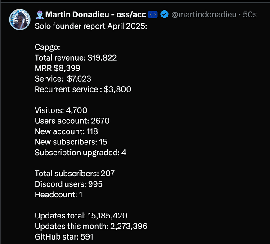Click the EU flag emoji icon
The width and height of the screenshot is (270, 244).
[x=153, y=15]
